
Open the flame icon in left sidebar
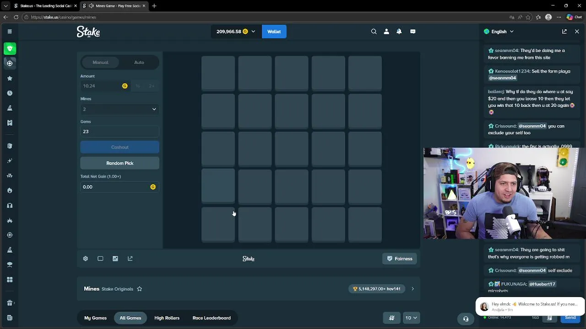10,191
